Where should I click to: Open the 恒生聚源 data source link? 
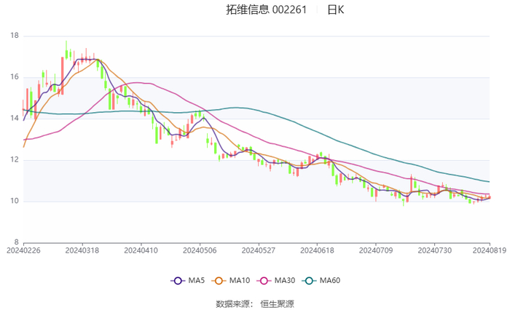pos(278,303)
